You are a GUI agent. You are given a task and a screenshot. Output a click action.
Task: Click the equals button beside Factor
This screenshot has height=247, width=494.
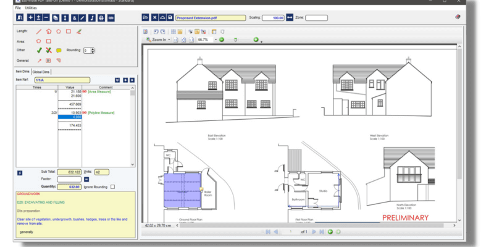[86, 179]
